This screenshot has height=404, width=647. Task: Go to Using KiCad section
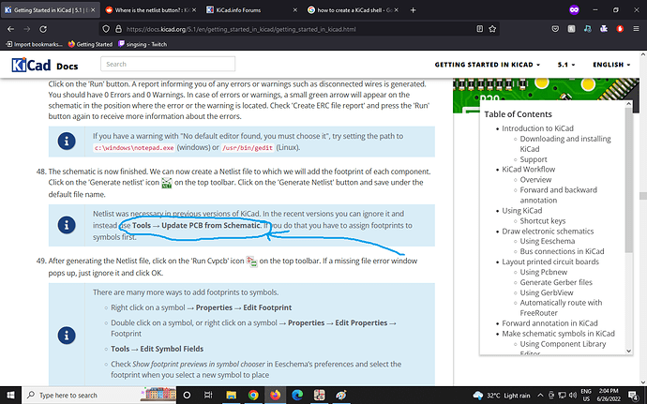click(522, 211)
